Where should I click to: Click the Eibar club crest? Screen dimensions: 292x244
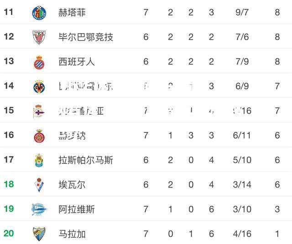point(39,185)
